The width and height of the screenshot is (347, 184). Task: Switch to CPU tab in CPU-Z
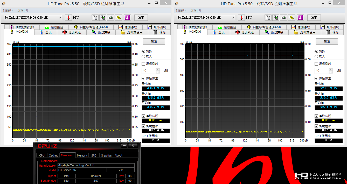pos(42,155)
